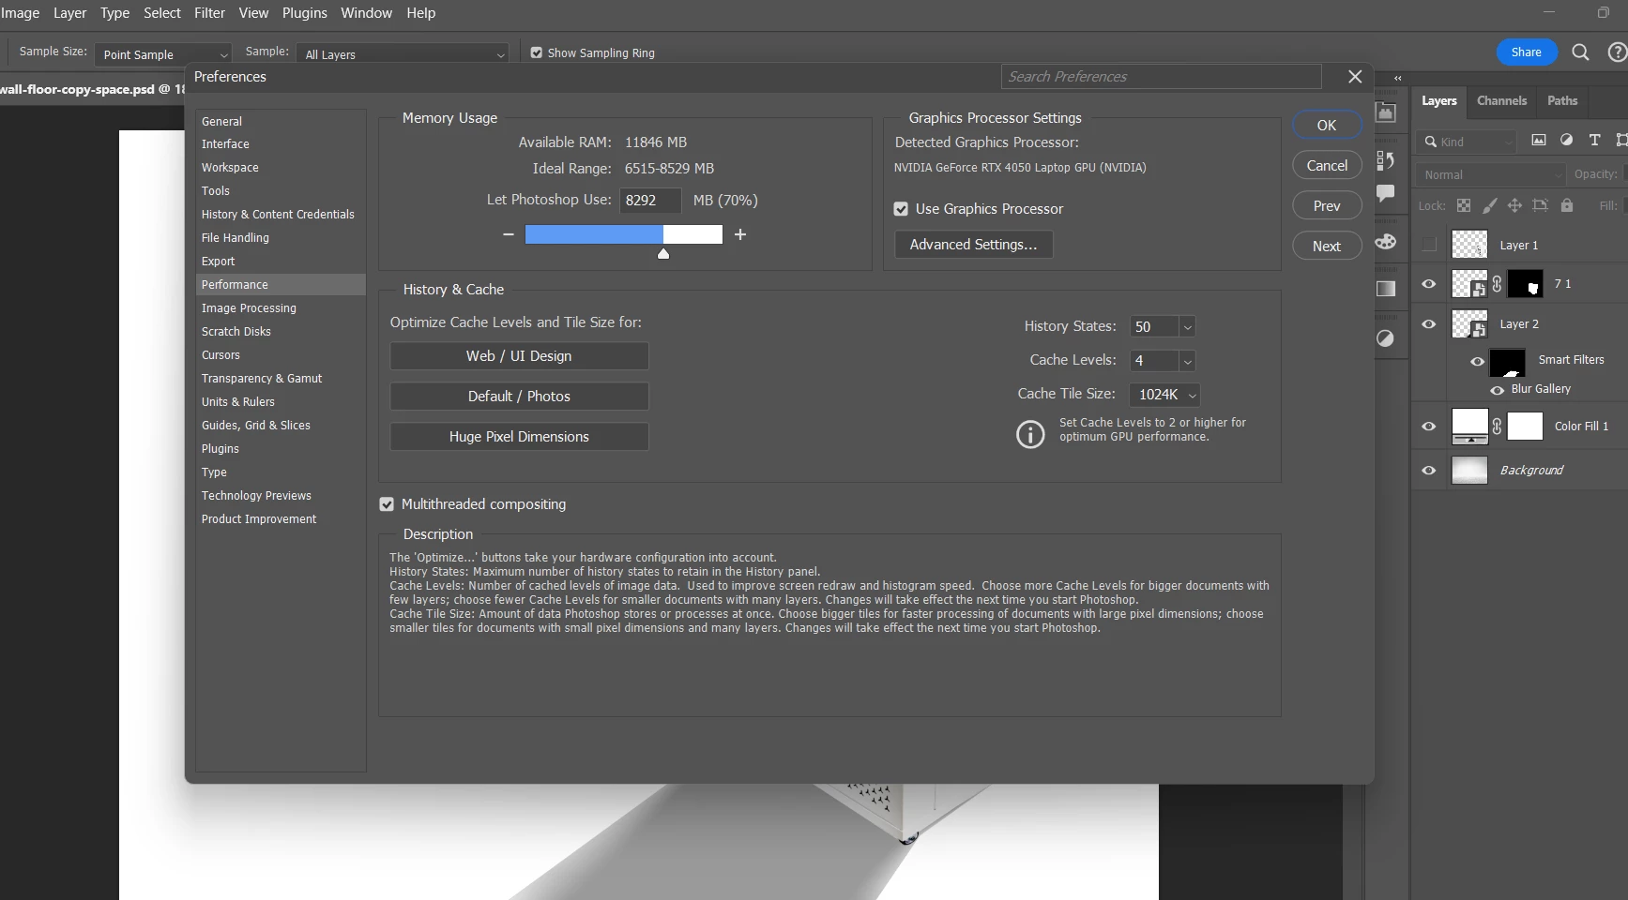Hide layer 7 1 eye icon
Screen dimensions: 1628x900
[1429, 284]
